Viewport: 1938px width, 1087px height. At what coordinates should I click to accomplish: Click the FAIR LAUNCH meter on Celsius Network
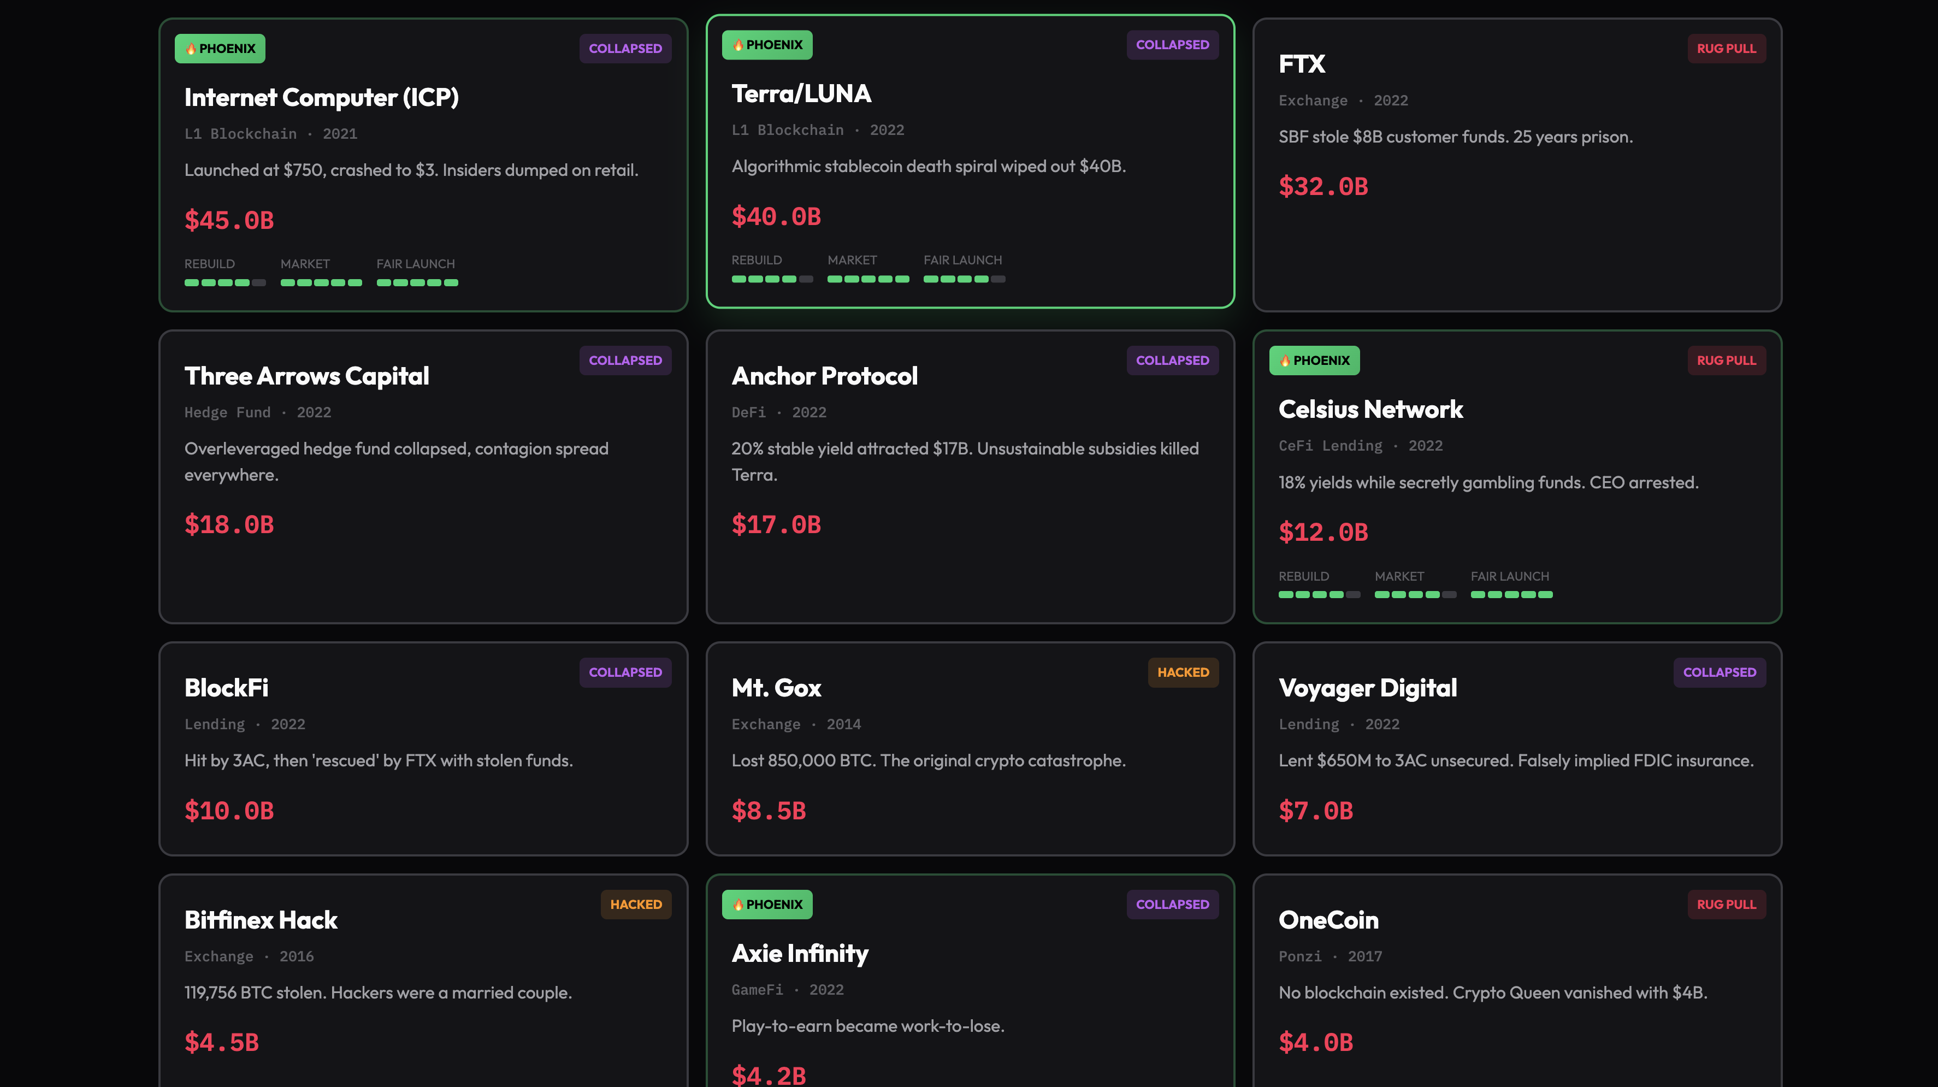1511,594
